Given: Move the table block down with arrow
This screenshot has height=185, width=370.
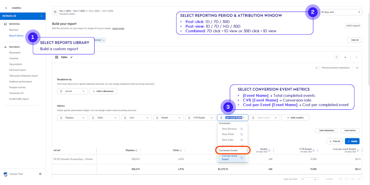Looking at the screenshot, I should tap(345, 57).
